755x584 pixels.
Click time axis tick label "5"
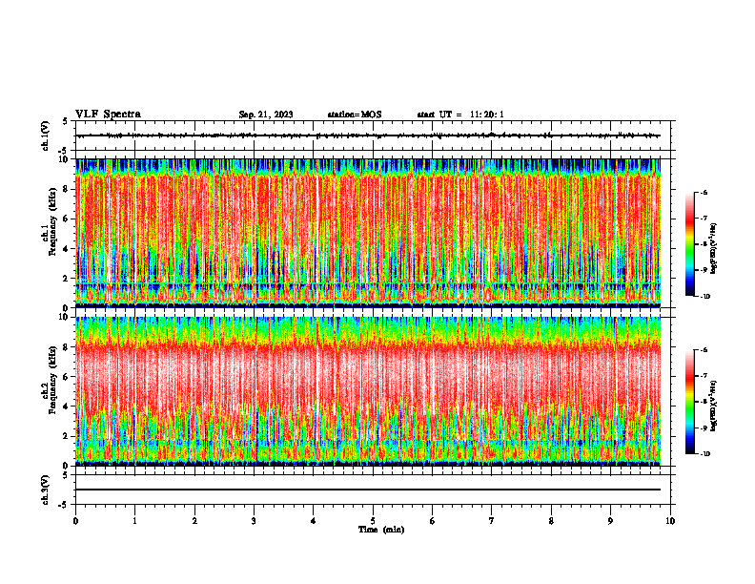click(373, 521)
